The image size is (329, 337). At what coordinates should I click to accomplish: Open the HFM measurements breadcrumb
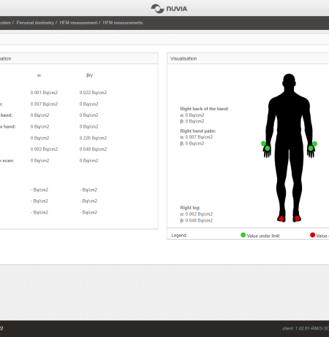click(123, 23)
